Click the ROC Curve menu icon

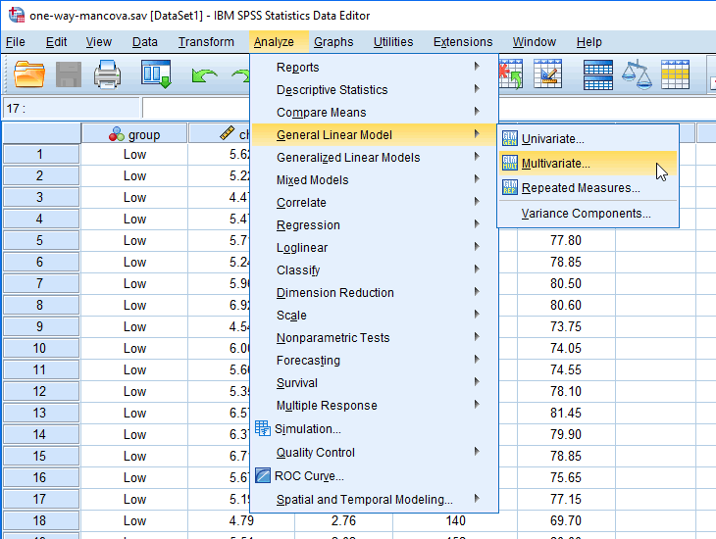click(x=263, y=475)
